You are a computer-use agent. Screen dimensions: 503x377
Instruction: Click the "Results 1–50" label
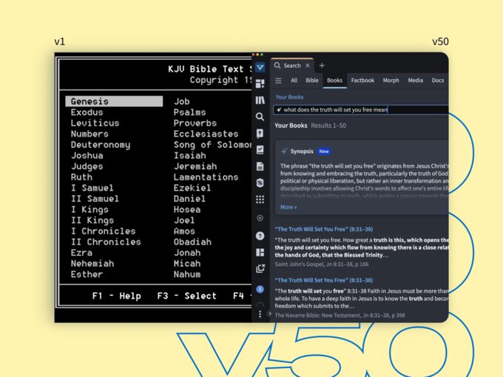328,126
